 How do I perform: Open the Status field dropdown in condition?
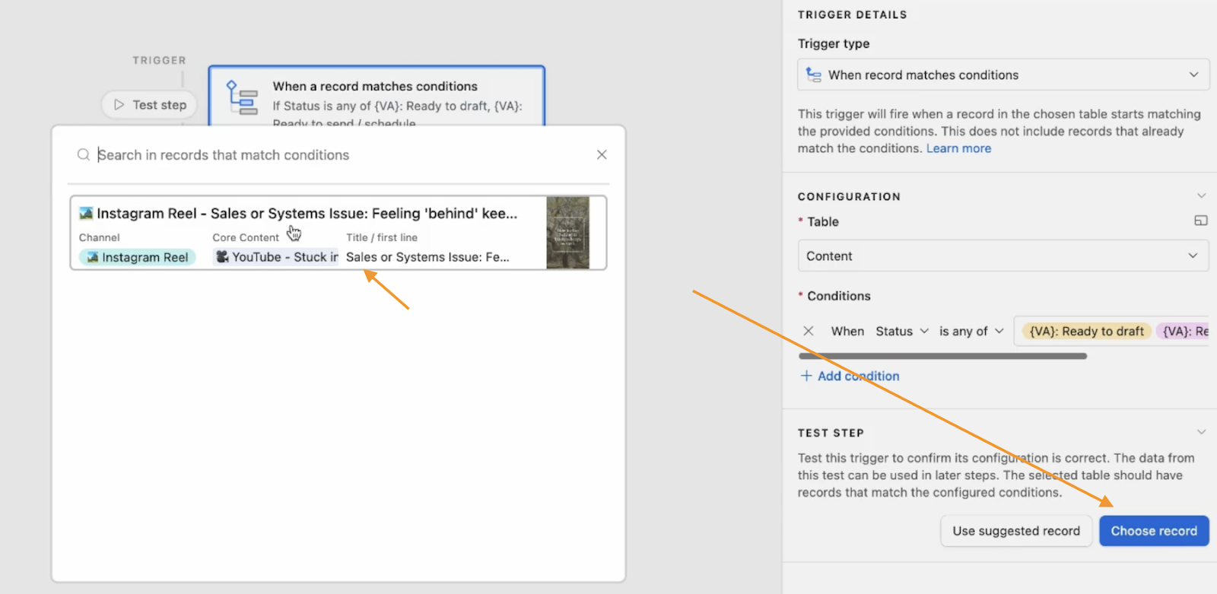901,332
